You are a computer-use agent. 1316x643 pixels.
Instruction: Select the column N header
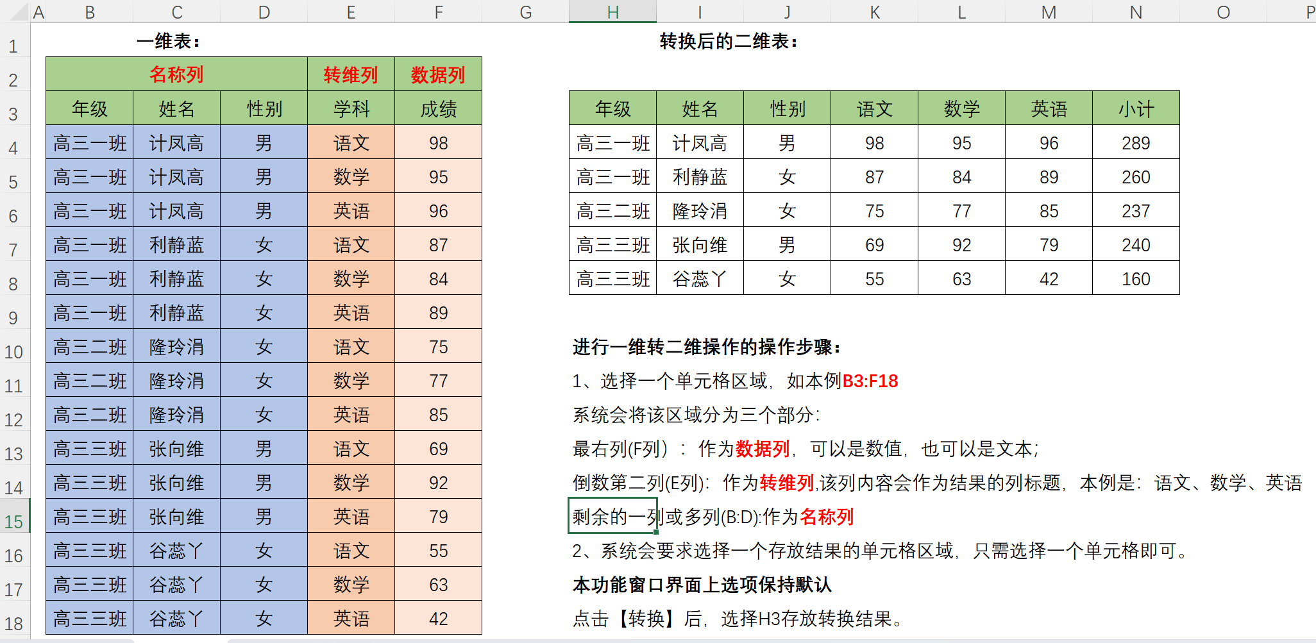(x=1136, y=12)
